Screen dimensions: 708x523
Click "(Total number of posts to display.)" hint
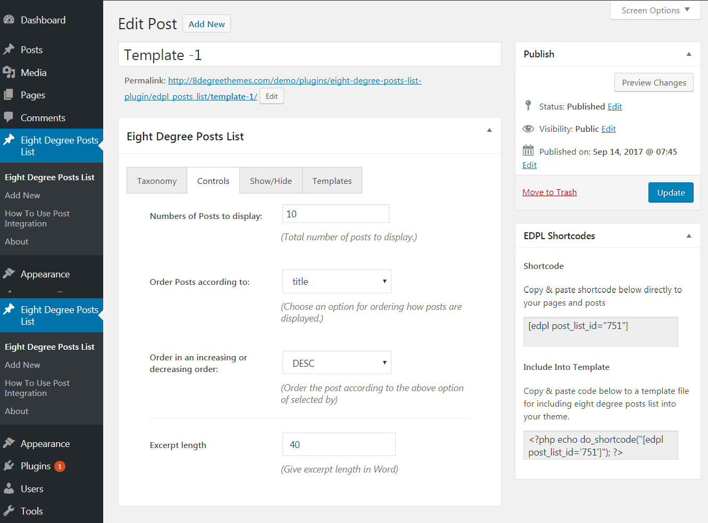[349, 237]
